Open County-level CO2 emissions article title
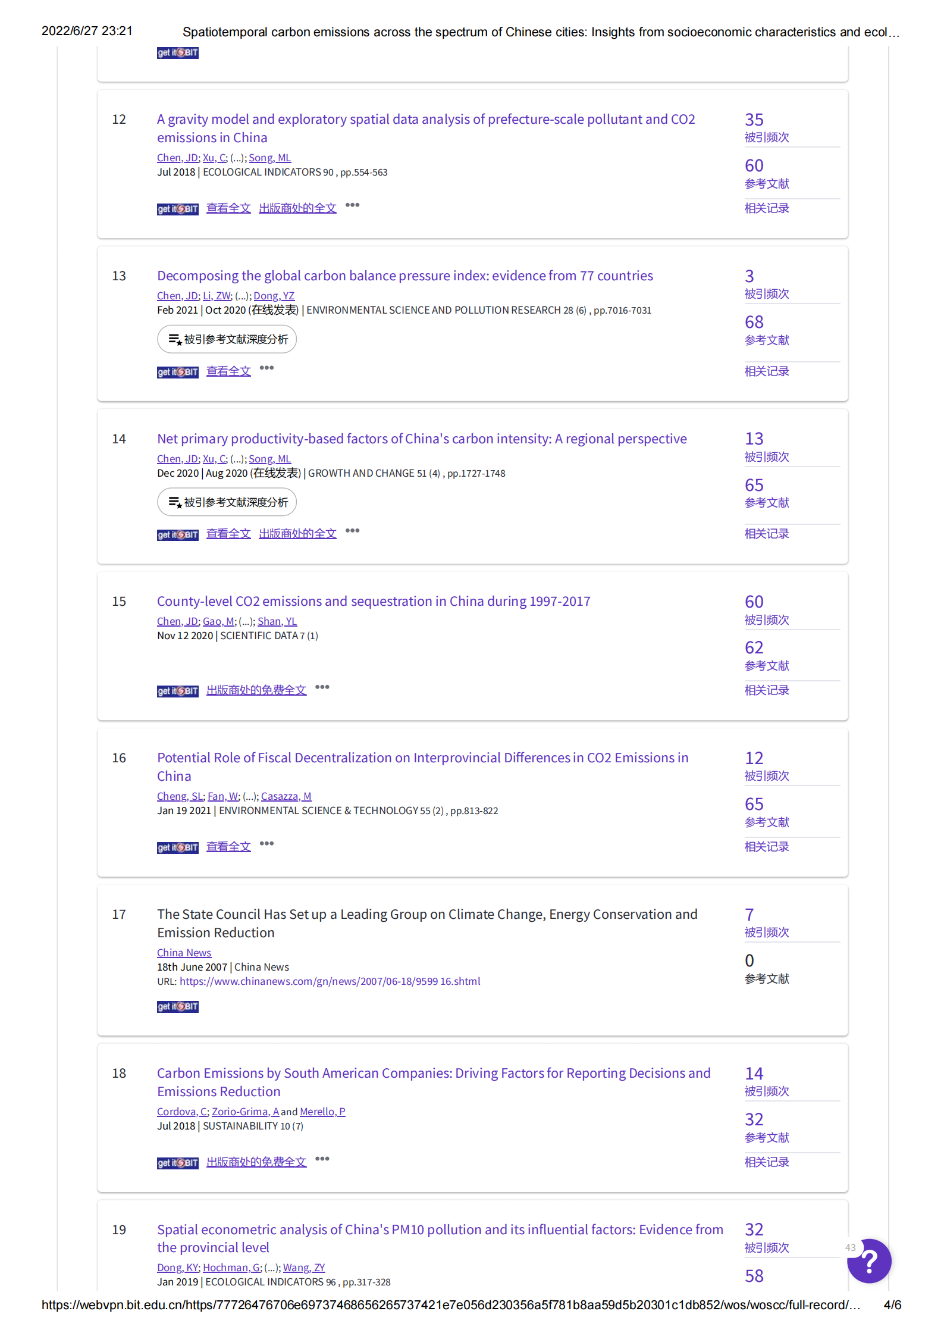Viewport: 944px width, 1336px height. pyautogui.click(x=373, y=601)
